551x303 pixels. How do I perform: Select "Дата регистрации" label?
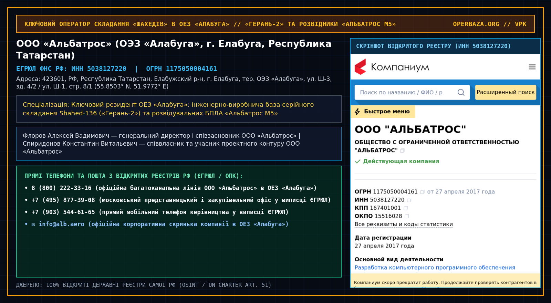coord(383,238)
